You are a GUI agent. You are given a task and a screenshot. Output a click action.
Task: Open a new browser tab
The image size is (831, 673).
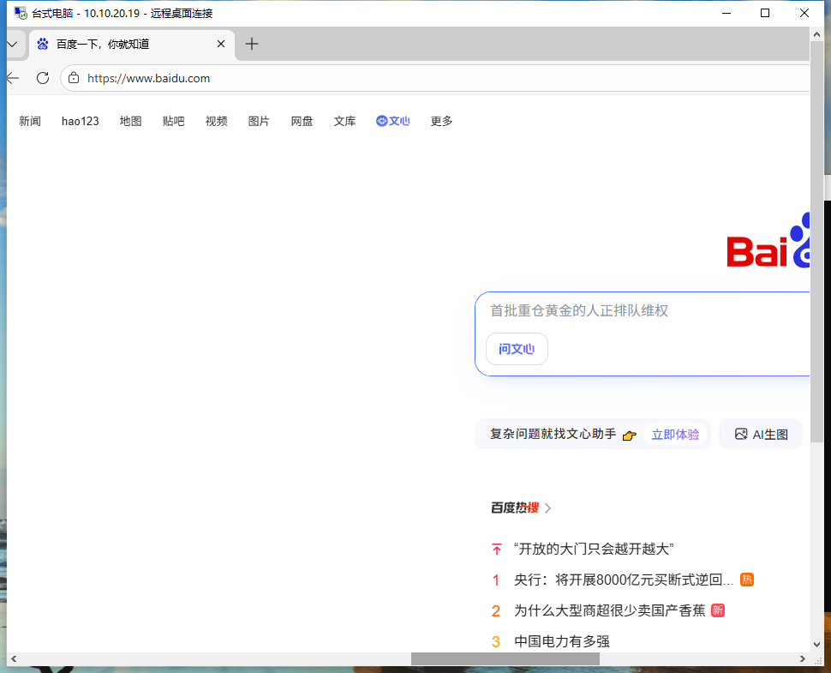pos(252,44)
